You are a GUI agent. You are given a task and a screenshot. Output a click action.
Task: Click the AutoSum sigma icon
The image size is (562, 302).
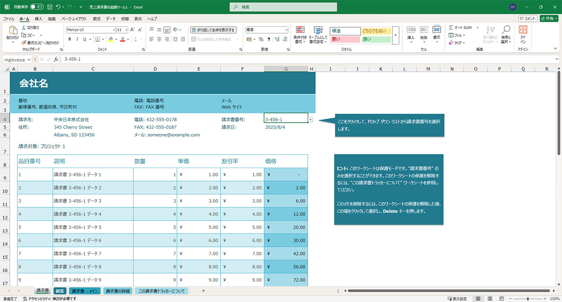pyautogui.click(x=451, y=28)
